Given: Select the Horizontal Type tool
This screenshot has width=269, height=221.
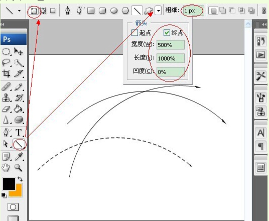Looking at the screenshot, I should pos(19,132).
